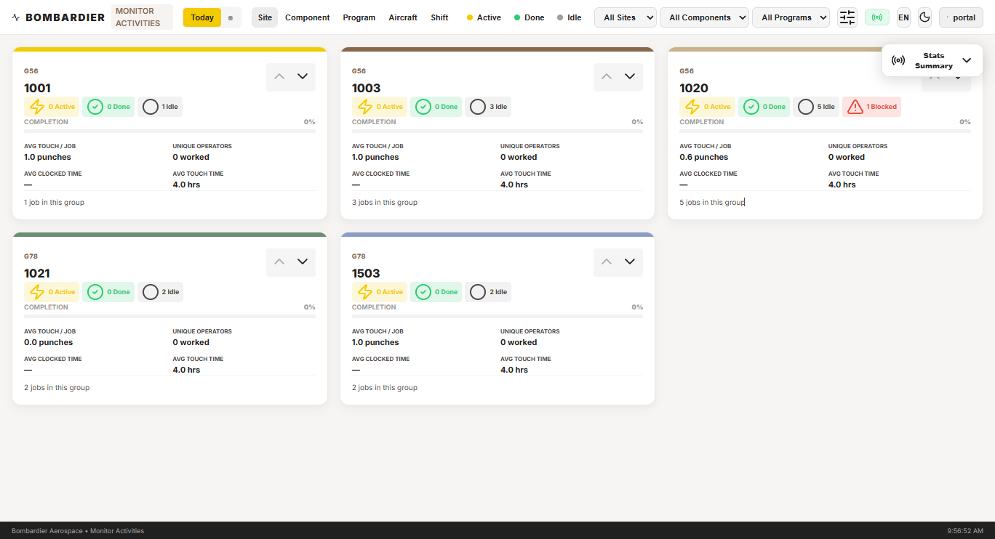Image resolution: width=995 pixels, height=539 pixels.
Task: Click the 1 Idle circle icon on card 1001
Action: [x=150, y=107]
